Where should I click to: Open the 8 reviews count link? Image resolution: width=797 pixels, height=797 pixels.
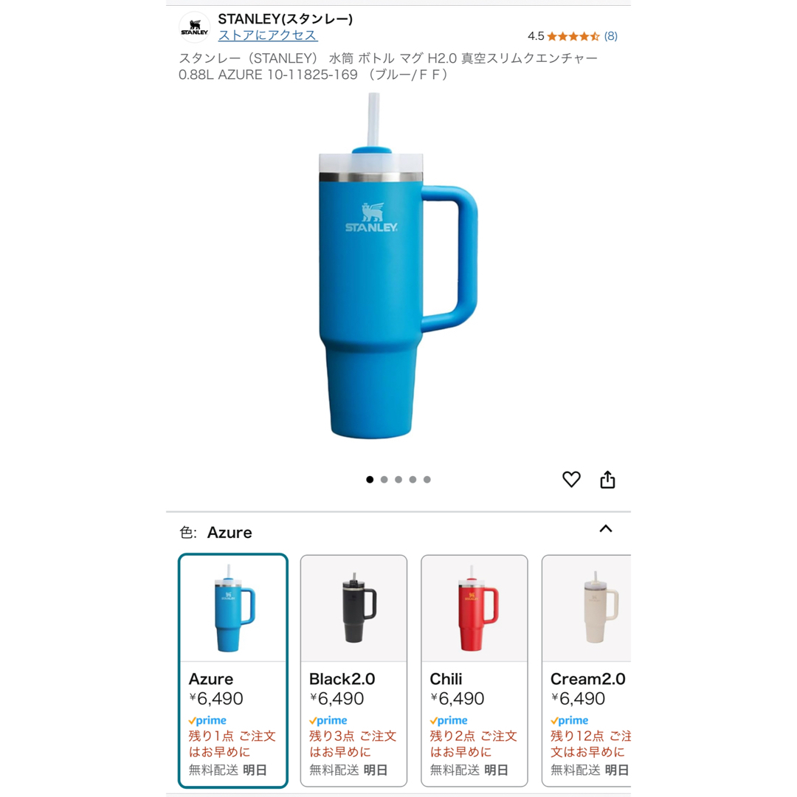(611, 36)
